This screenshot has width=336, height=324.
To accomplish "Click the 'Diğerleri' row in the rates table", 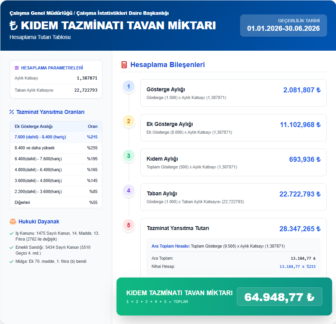I will click(56, 202).
